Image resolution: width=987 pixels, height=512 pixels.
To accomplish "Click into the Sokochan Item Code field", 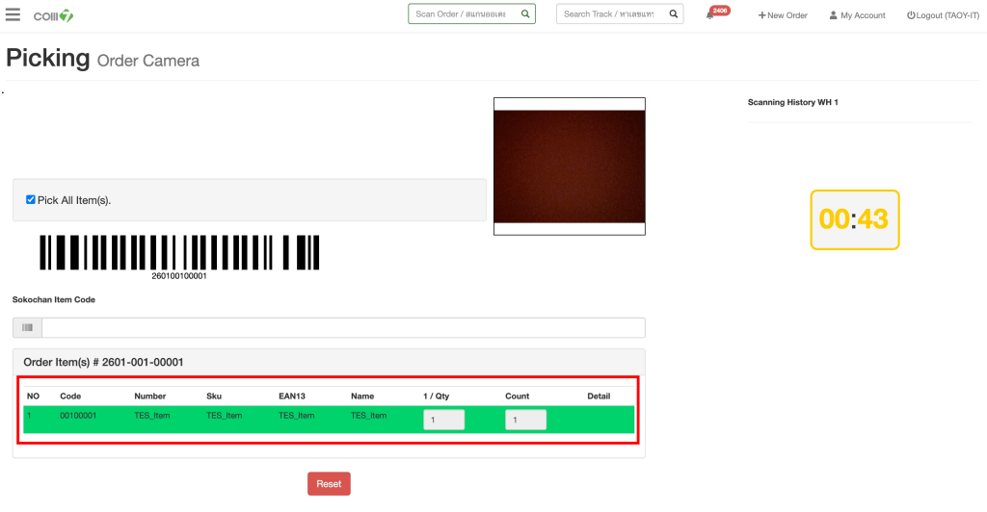I will pos(342,328).
